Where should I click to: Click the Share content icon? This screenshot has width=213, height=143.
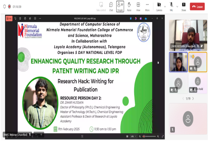click(x=183, y=6)
